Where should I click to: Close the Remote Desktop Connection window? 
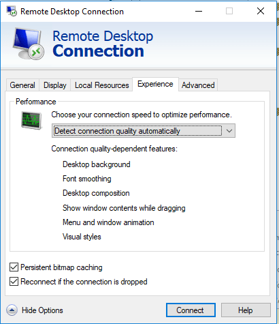click(x=261, y=11)
